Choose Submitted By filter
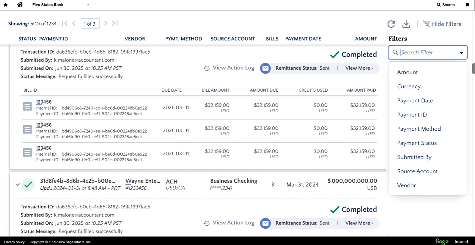Screen dimensions: 475x245 click(414, 157)
